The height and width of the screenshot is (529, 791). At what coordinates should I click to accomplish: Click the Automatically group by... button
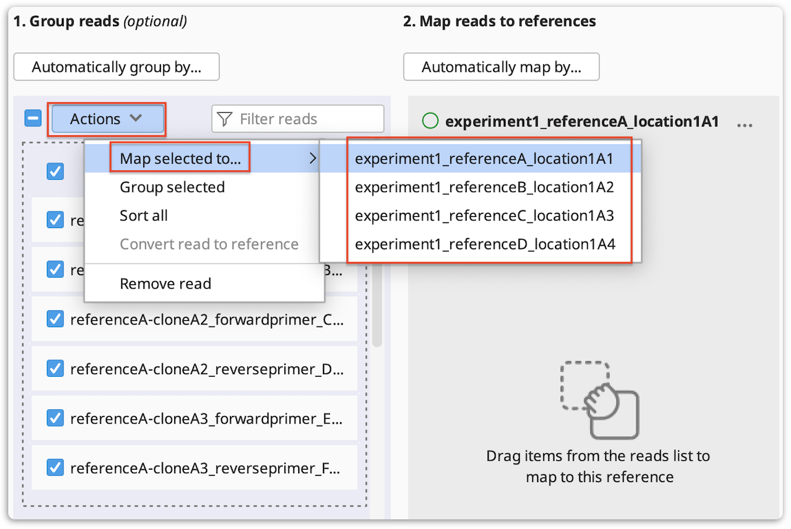pyautogui.click(x=116, y=67)
